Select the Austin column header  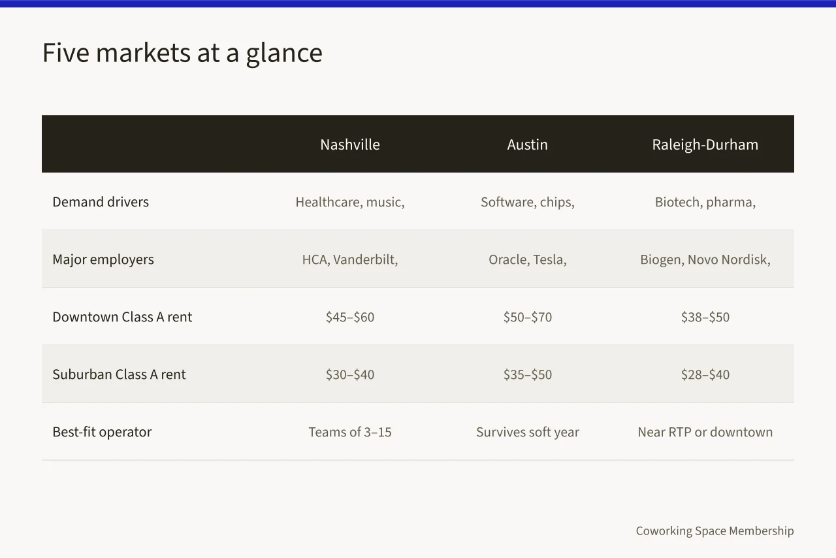[x=528, y=144]
